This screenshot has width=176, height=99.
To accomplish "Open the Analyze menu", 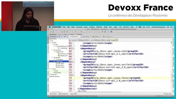I will [92, 27].
